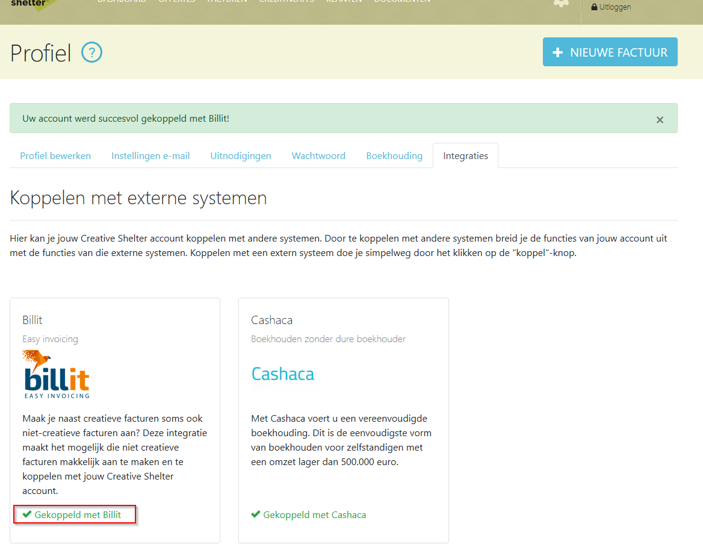Click the "Uw account werd succesvol gekoppeld" message
Screen dimensions: 703x550
pos(126,119)
